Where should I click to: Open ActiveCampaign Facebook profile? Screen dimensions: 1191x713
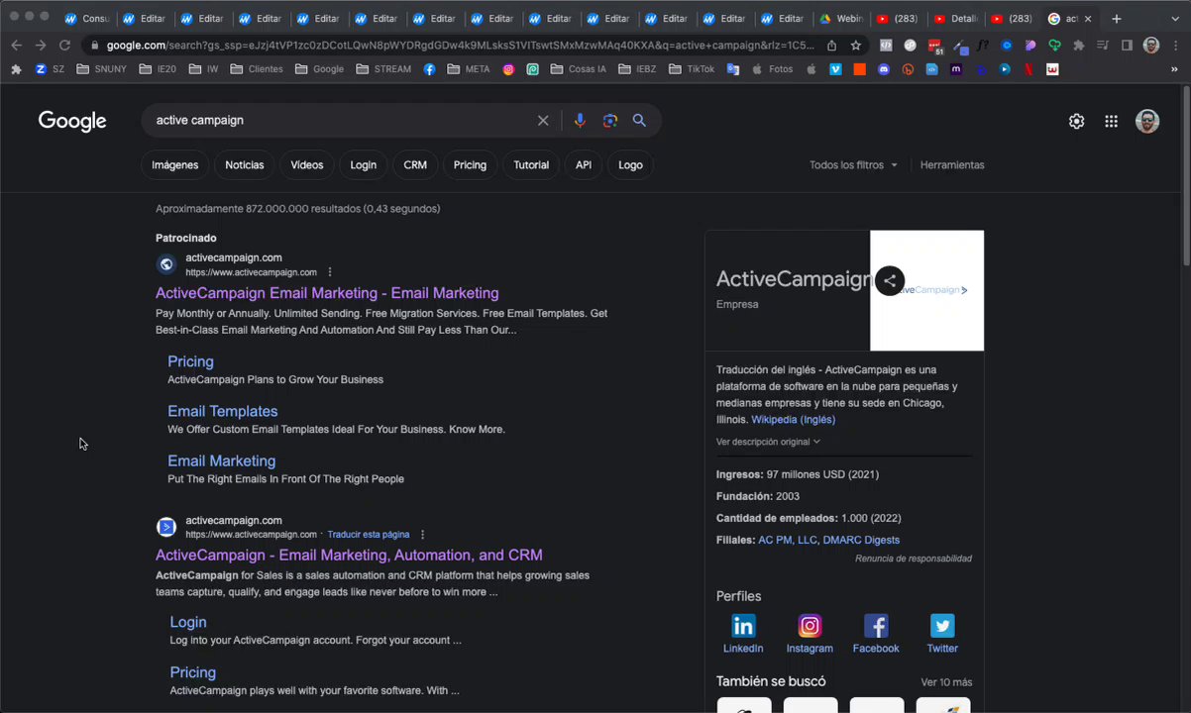point(876,634)
